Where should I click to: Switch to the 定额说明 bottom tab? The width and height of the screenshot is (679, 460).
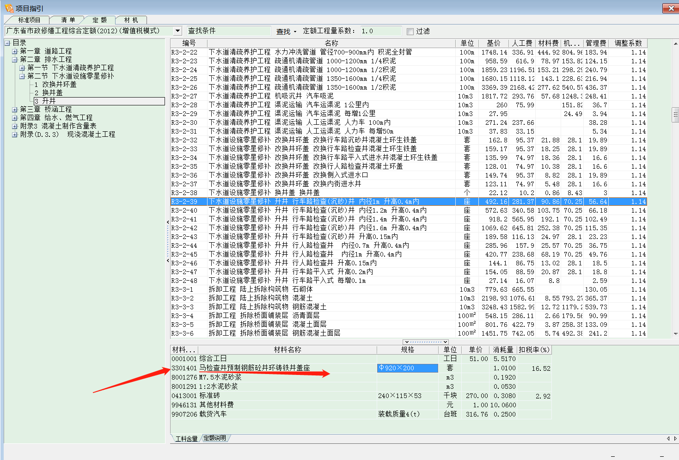click(x=214, y=438)
